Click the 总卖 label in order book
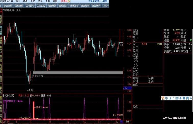Viewport: 193px width, 124px height. pos(151,78)
